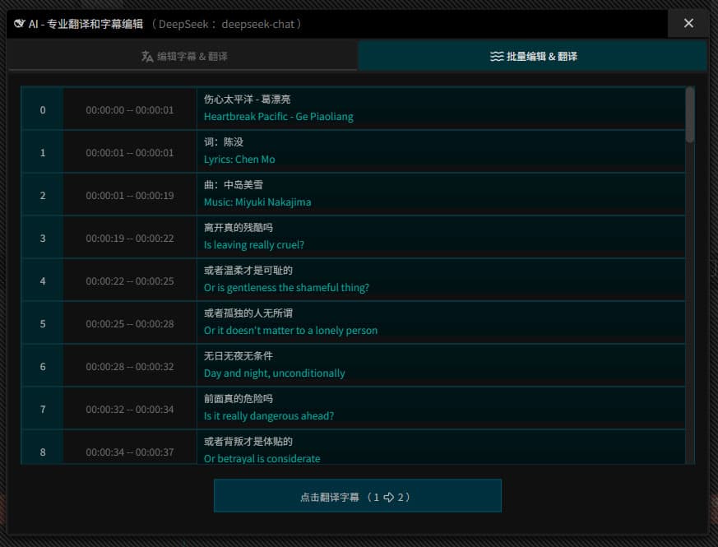Close the AI translation dialog
Viewport: 718px width, 547px height.
(x=688, y=24)
